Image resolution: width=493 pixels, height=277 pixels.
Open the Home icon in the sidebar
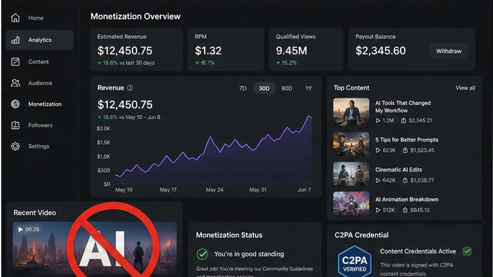pyautogui.click(x=15, y=18)
